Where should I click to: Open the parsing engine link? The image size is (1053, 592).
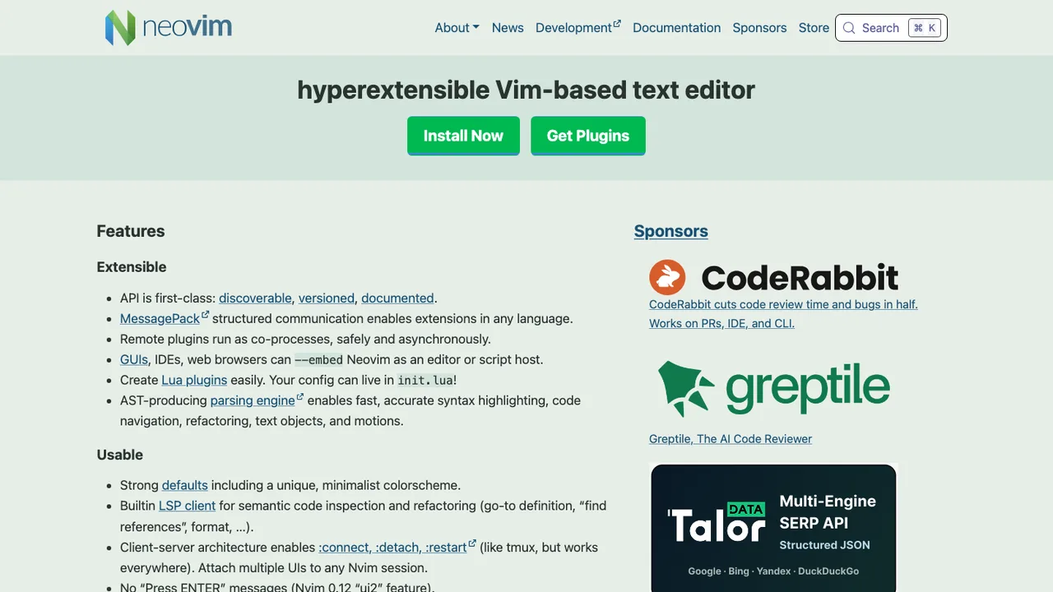coord(257,400)
